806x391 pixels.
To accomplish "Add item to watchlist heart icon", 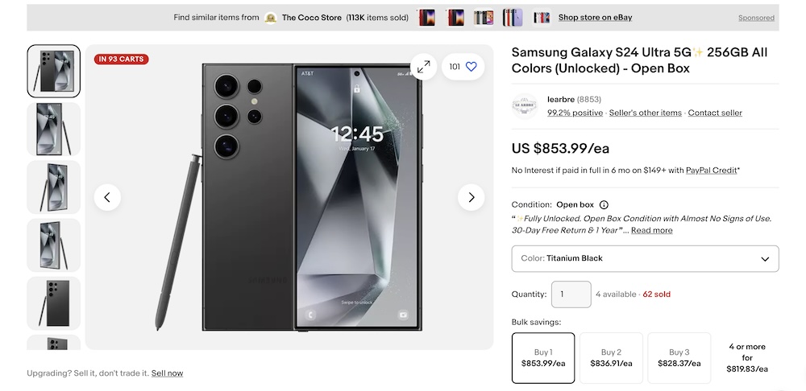I will [x=472, y=67].
